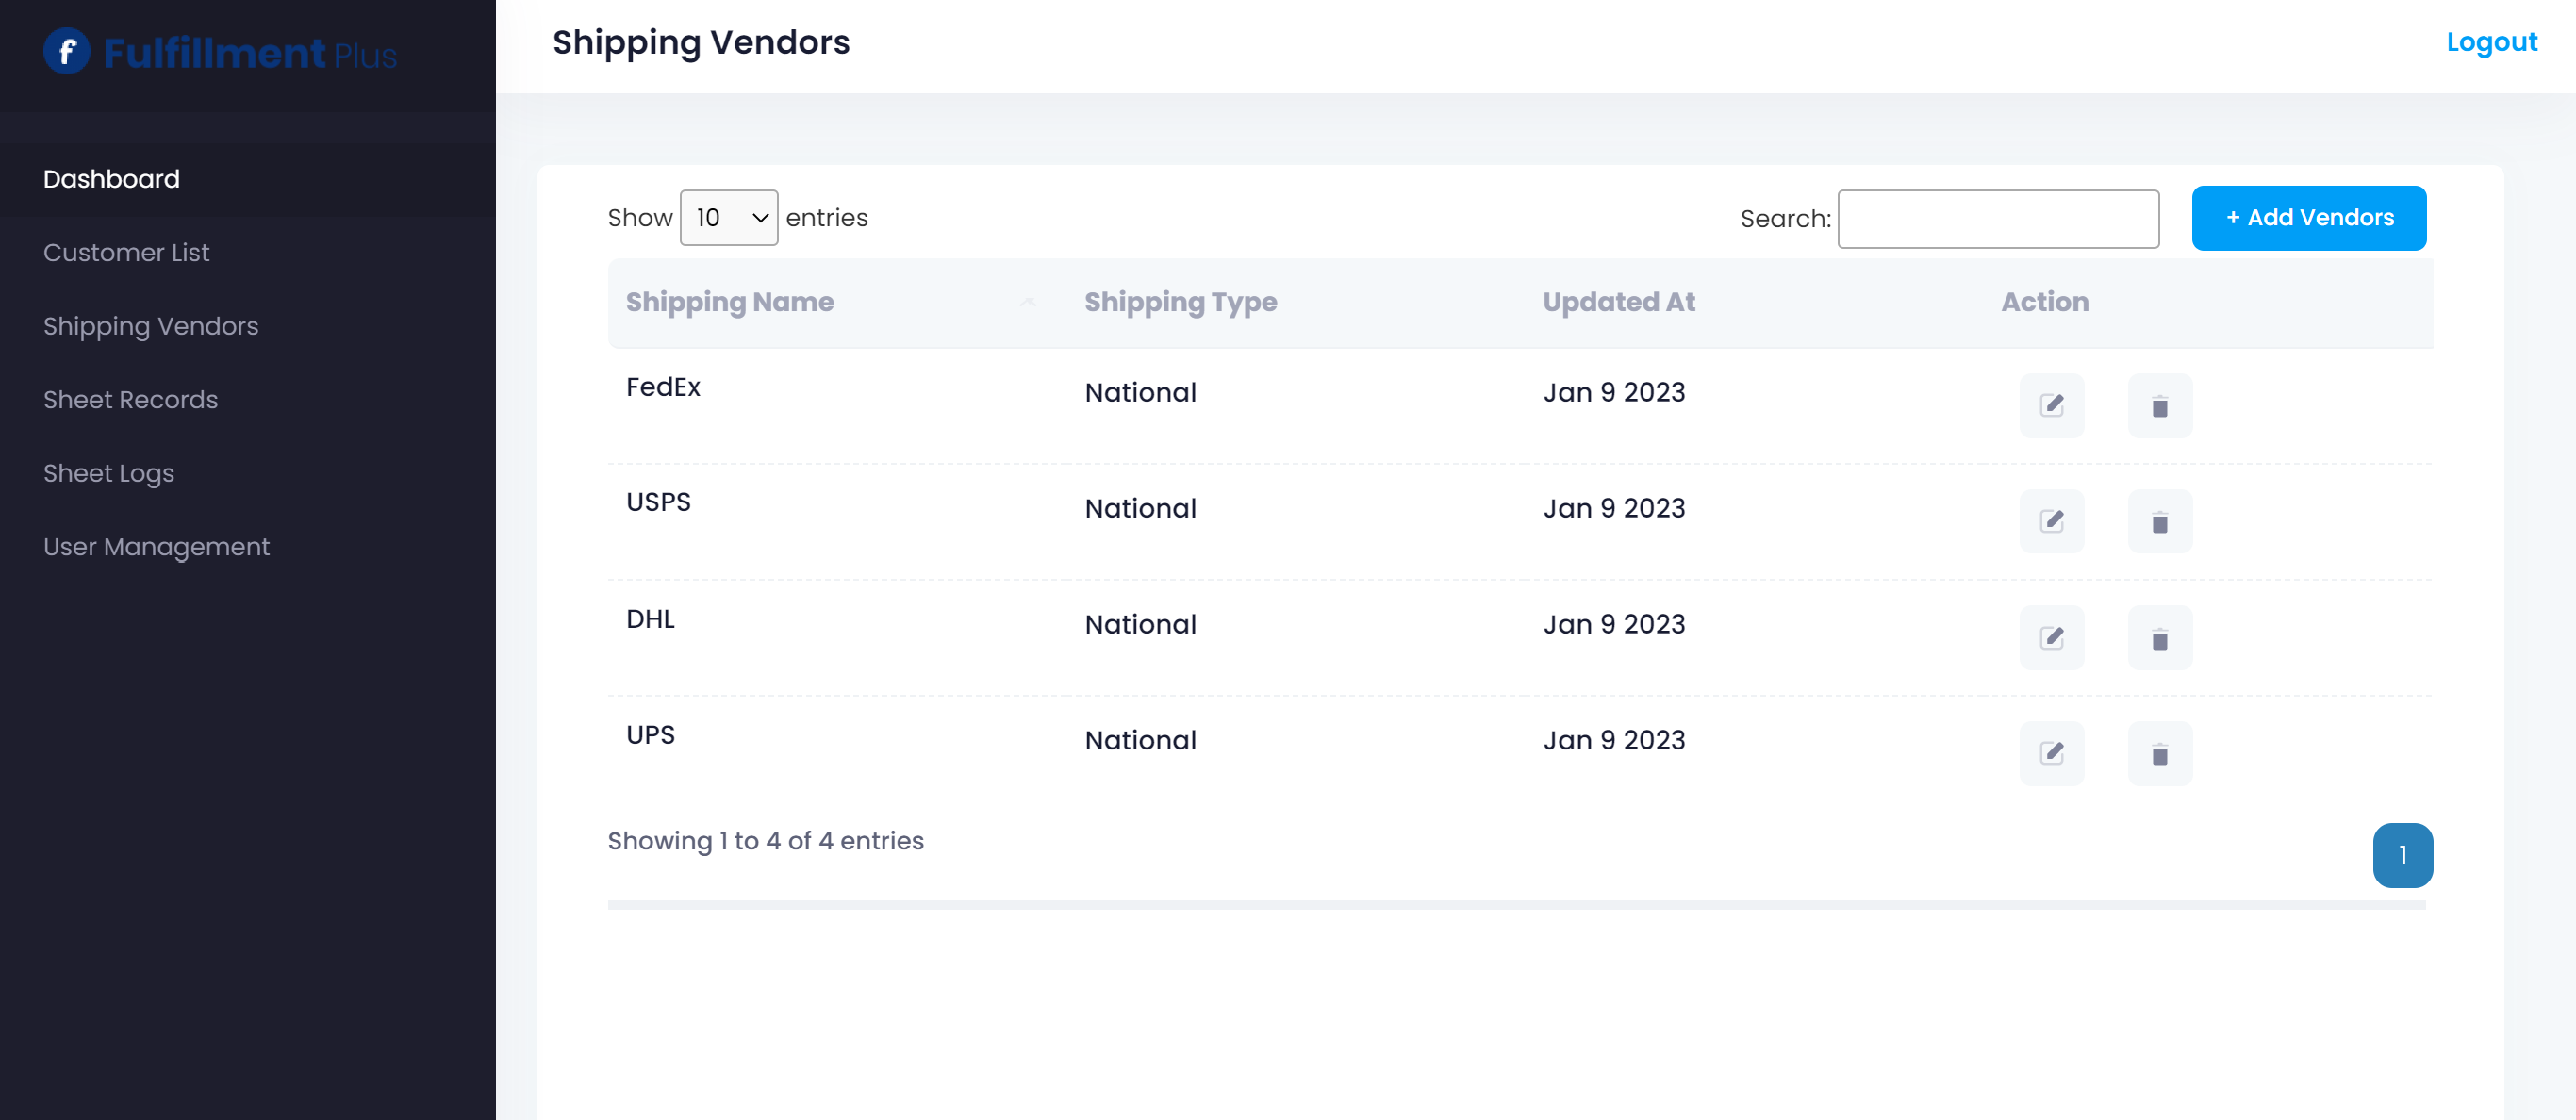Log out using the Logout link
Viewport: 2576px width, 1120px height.
2491,42
